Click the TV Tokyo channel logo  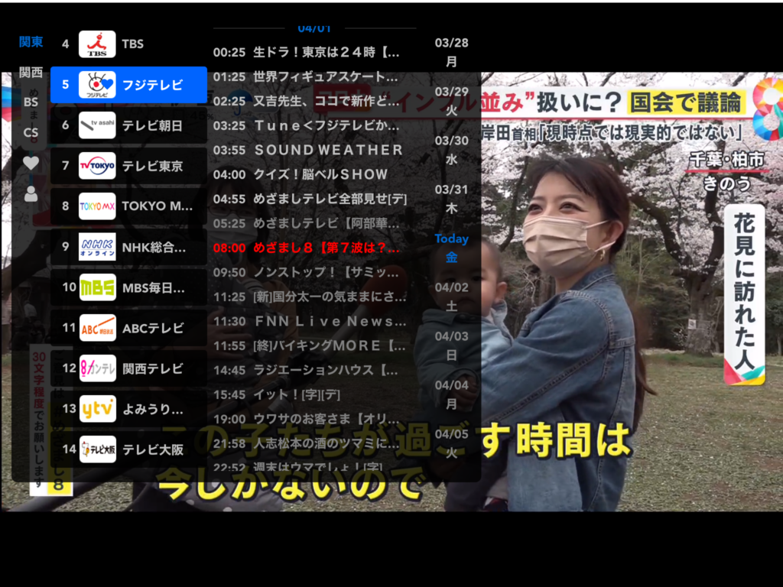tap(97, 166)
